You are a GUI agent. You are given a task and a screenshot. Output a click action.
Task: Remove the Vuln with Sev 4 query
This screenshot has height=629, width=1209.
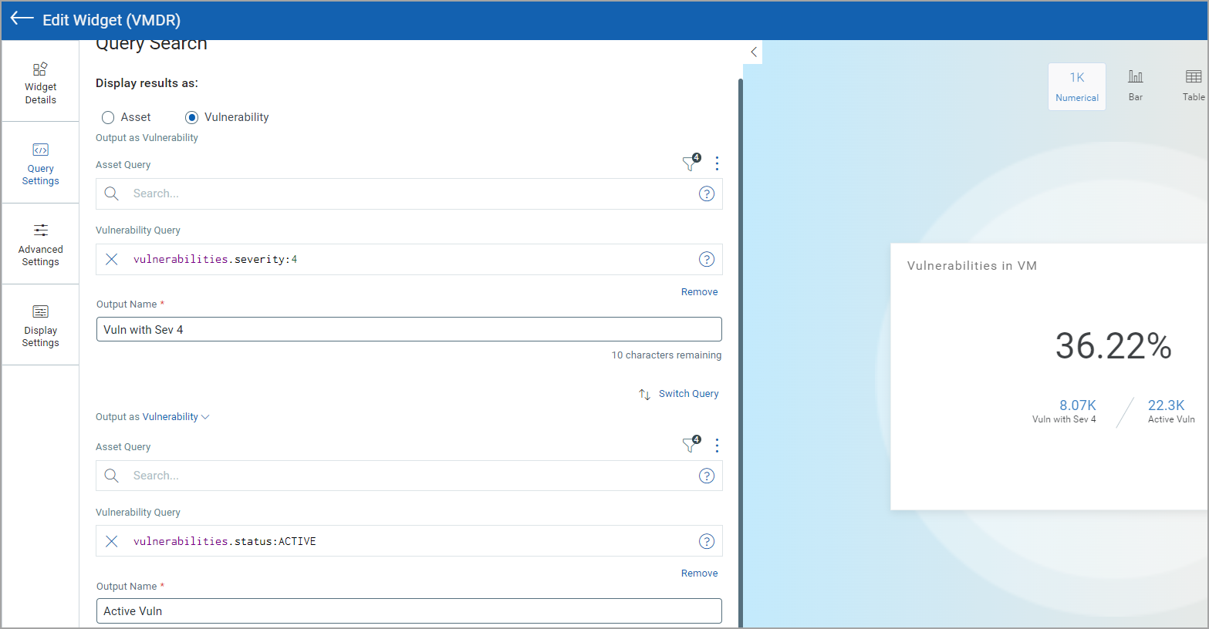(699, 292)
